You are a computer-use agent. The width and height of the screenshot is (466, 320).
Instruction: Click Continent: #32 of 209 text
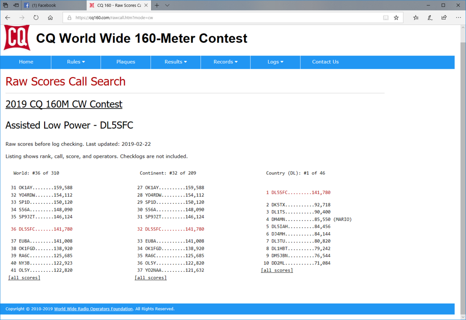(168, 173)
